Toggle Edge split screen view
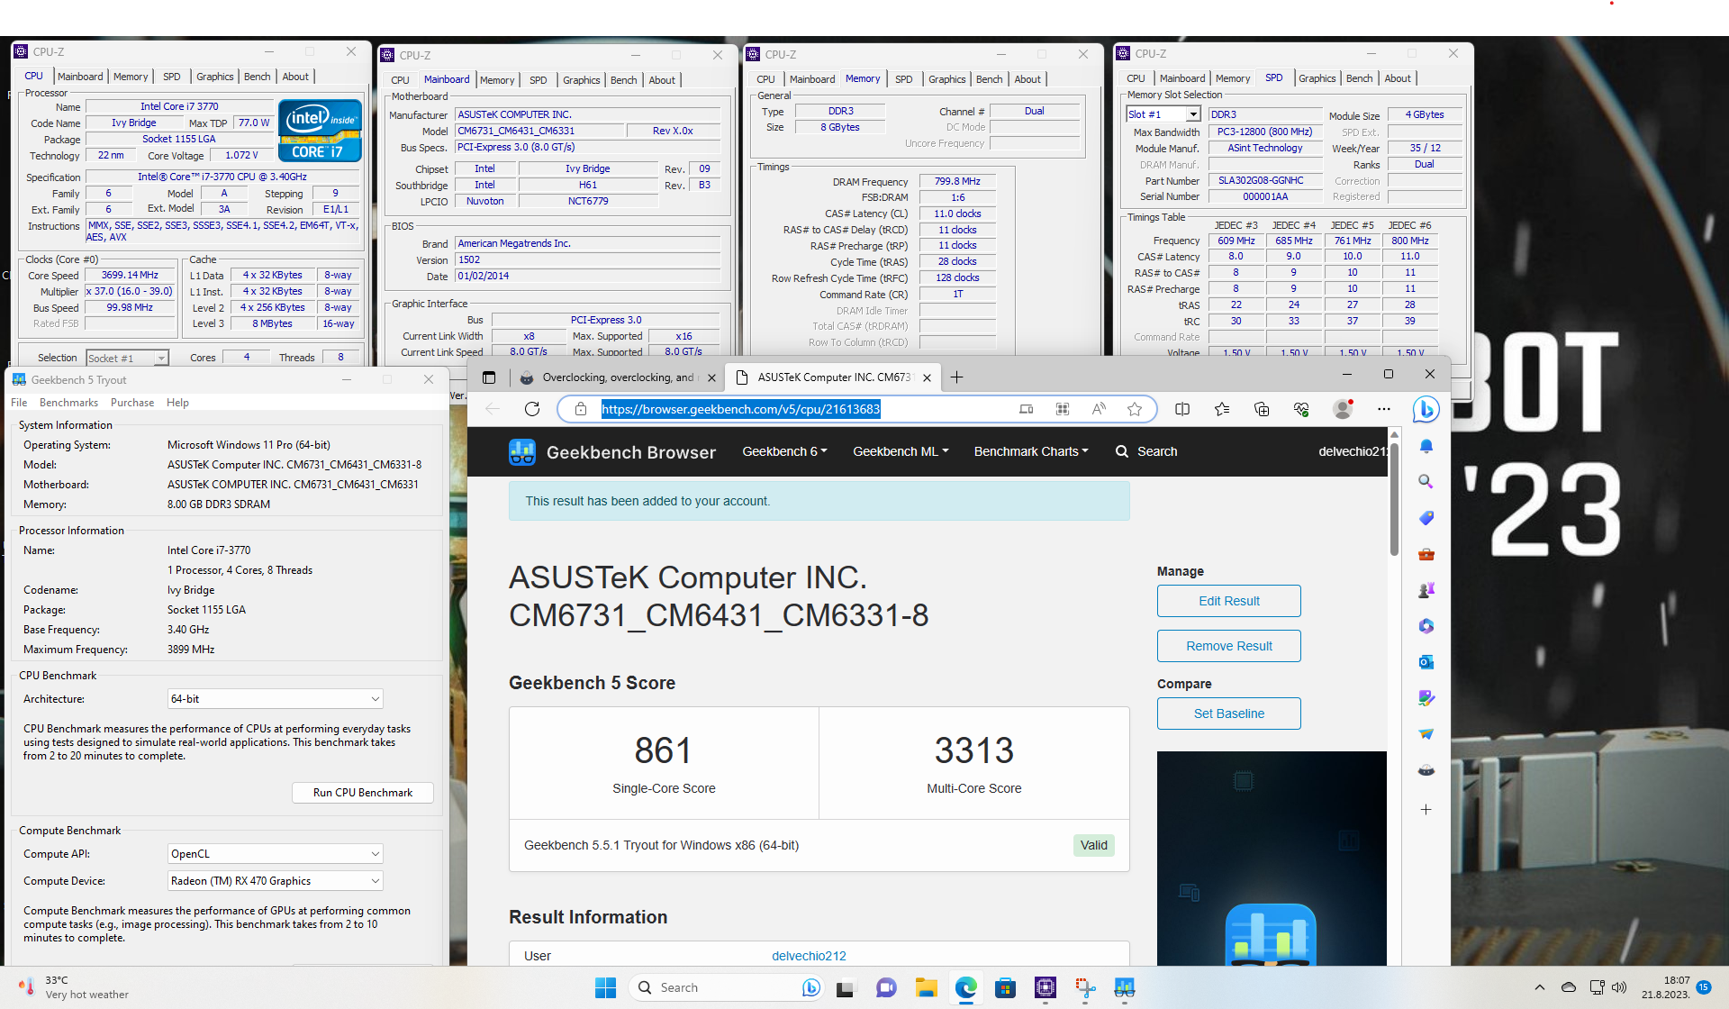 (x=1182, y=409)
